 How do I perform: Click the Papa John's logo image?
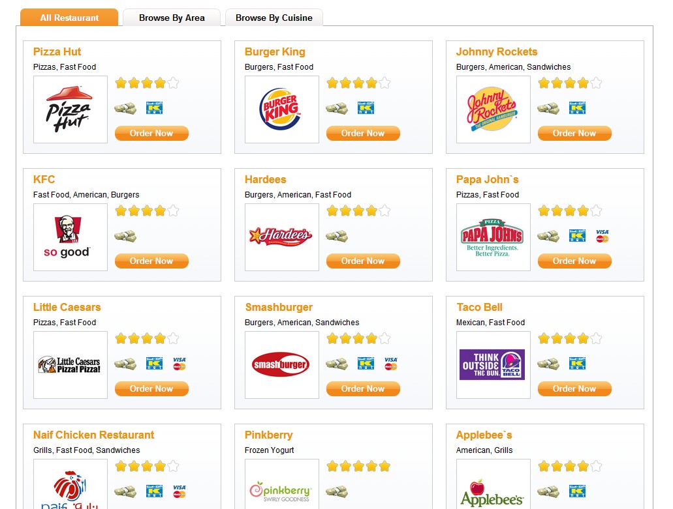click(x=493, y=237)
